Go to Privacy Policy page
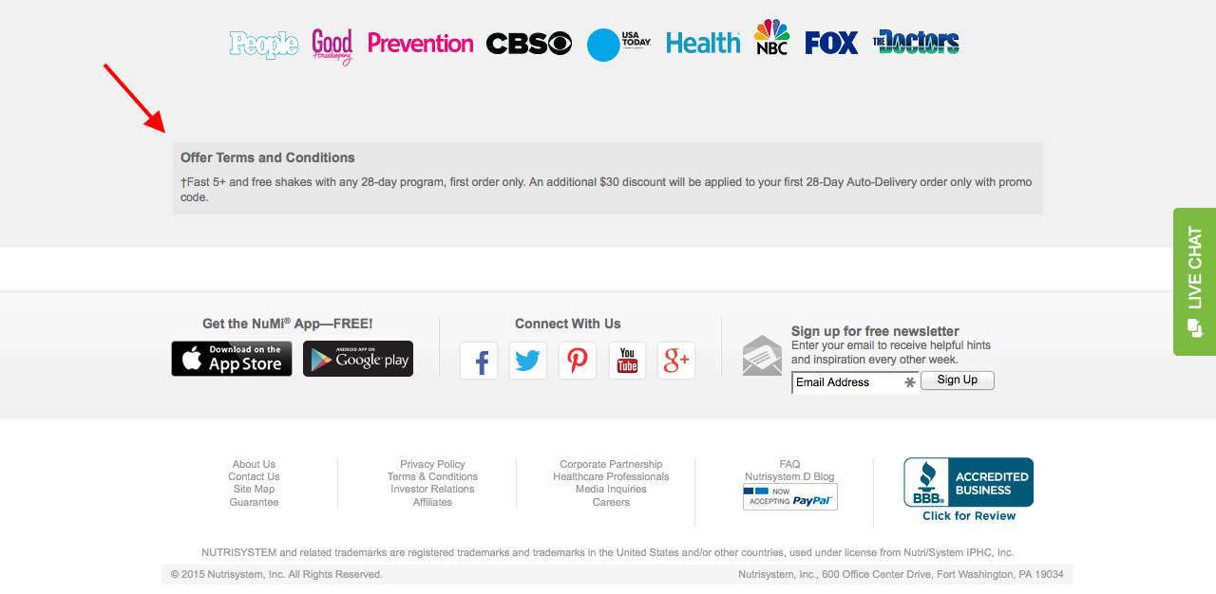1216x594 pixels. coord(432,464)
